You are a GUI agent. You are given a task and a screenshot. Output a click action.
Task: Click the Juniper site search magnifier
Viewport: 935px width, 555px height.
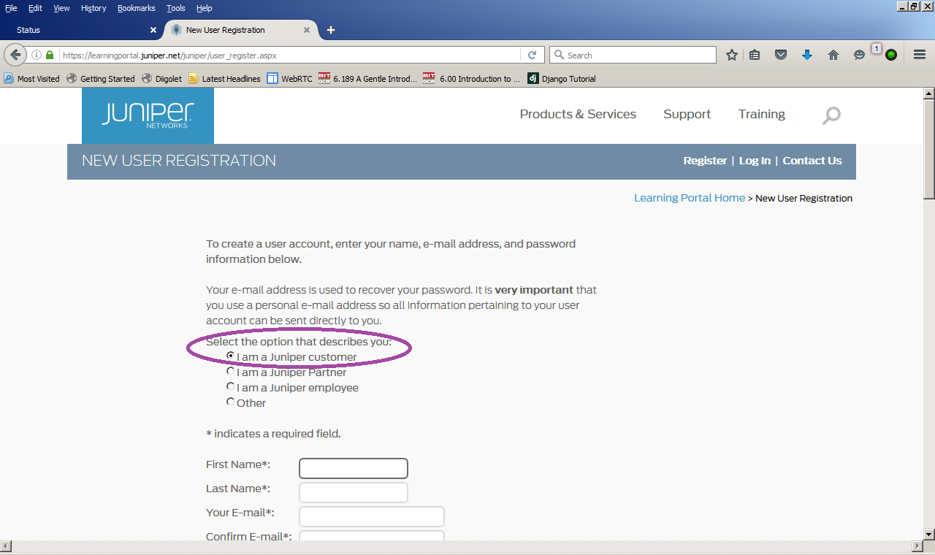point(831,115)
